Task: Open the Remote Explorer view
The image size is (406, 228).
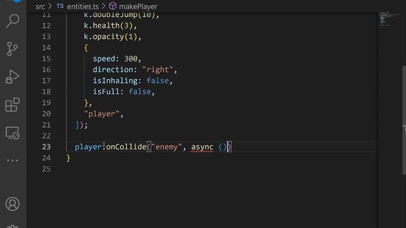Action: coord(13,133)
